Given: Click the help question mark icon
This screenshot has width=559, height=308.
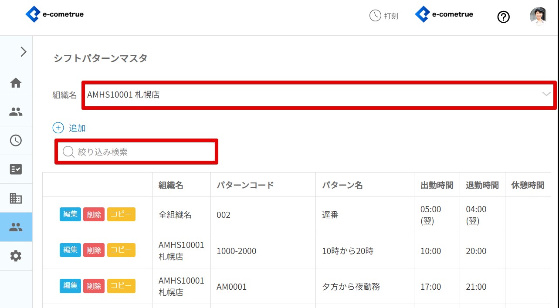Looking at the screenshot, I should pos(503,17).
